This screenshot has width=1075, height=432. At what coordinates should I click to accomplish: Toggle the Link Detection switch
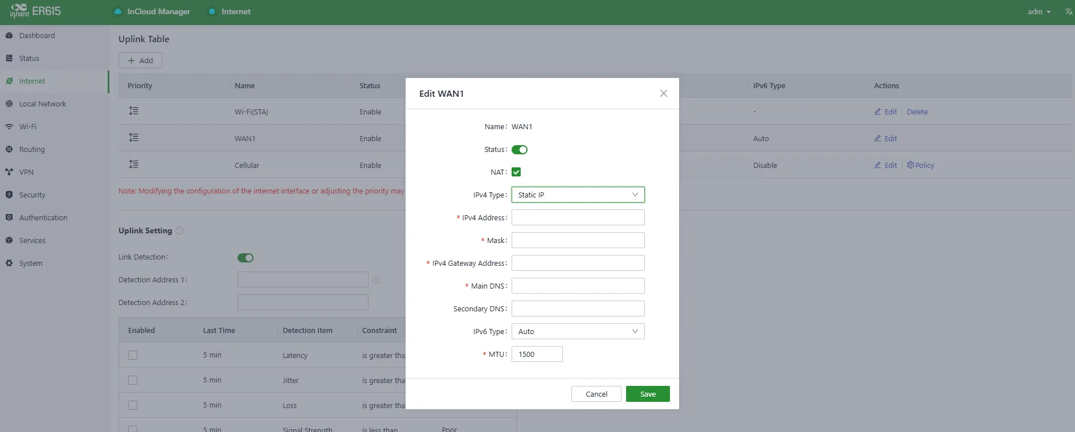246,258
